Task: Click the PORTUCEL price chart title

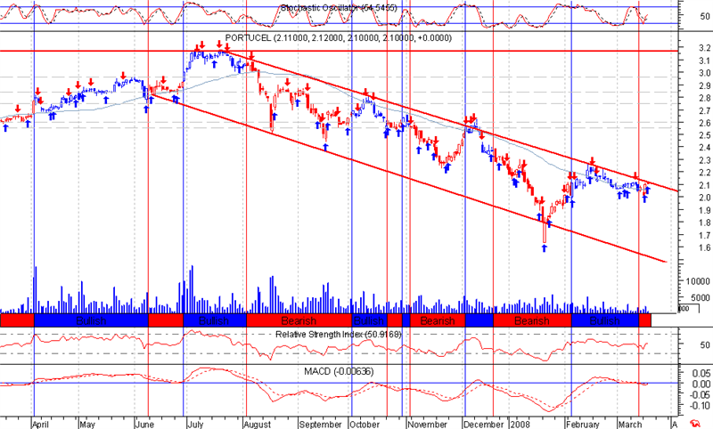Action: 339,37
